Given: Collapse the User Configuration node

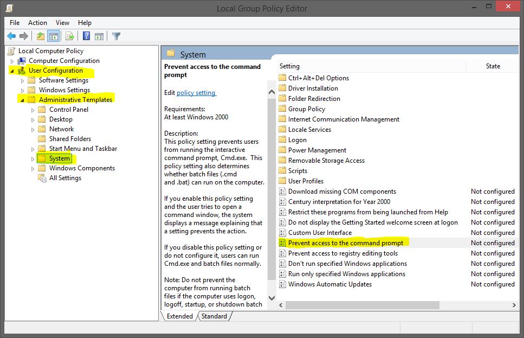Looking at the screenshot, I should tap(12, 71).
